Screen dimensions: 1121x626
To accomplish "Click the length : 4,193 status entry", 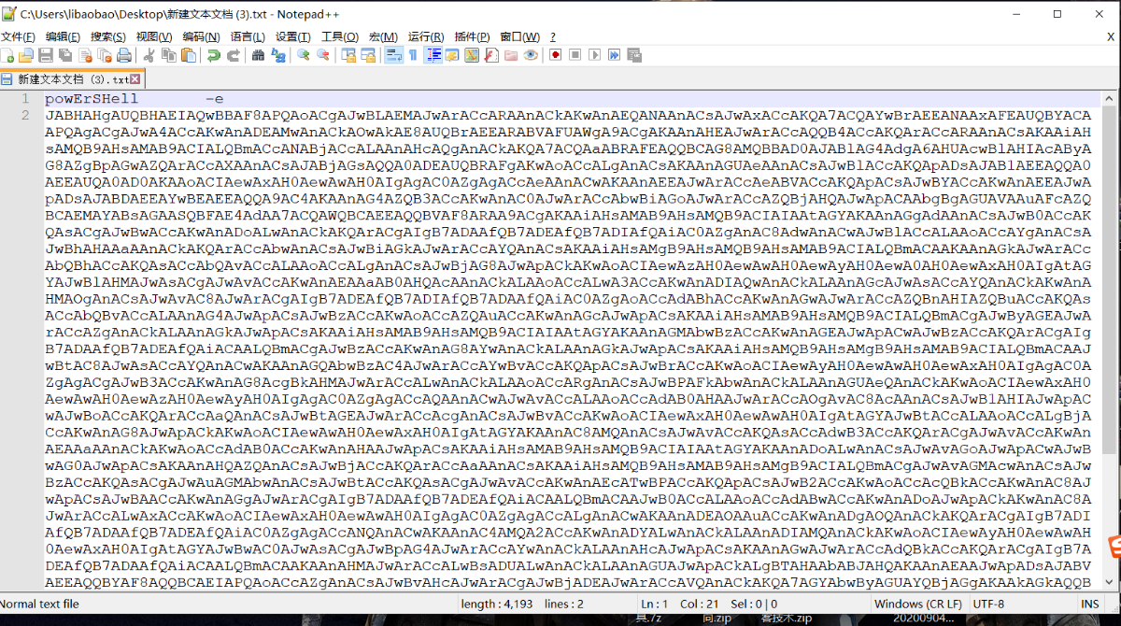I will point(497,604).
